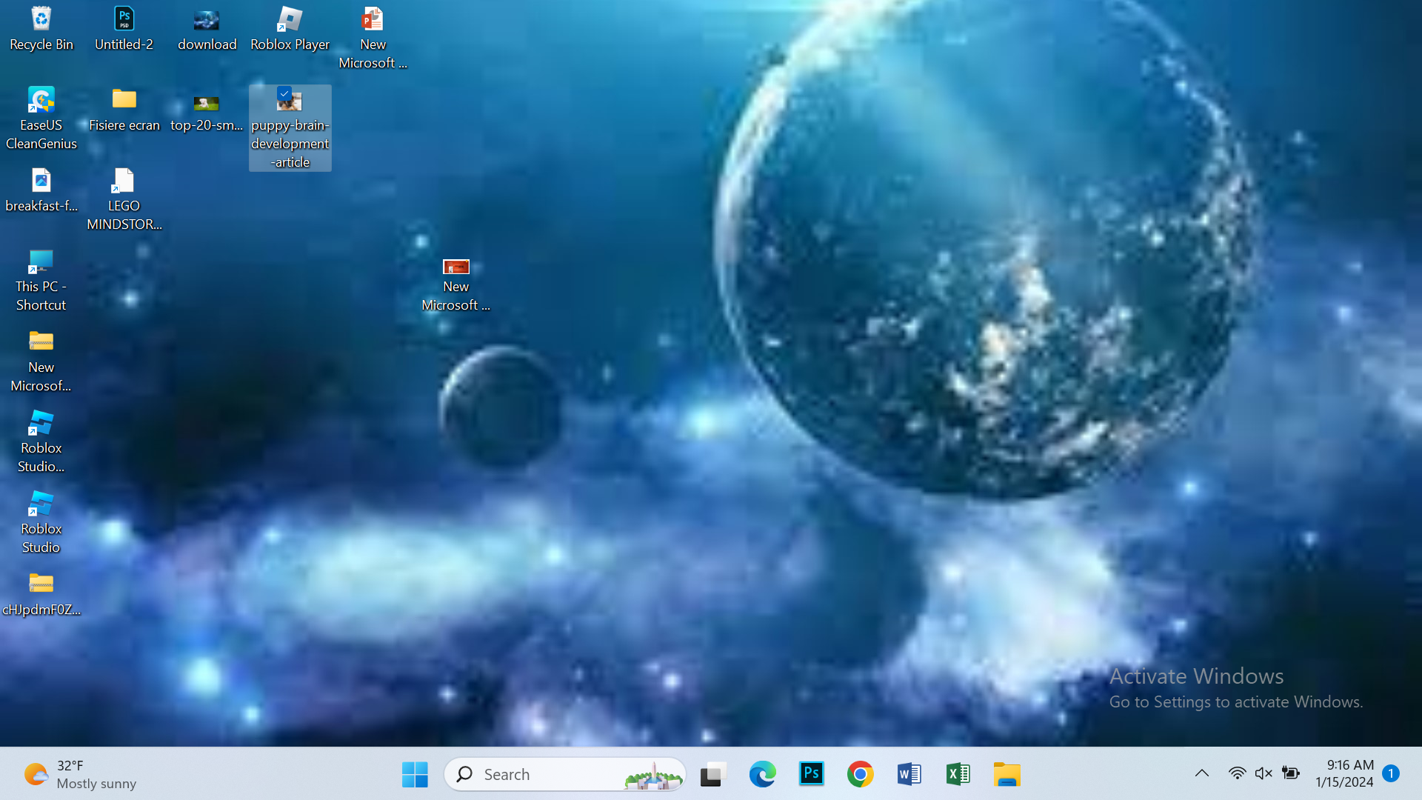Launch Photoshop from the taskbar
The width and height of the screenshot is (1422, 800).
tap(812, 774)
